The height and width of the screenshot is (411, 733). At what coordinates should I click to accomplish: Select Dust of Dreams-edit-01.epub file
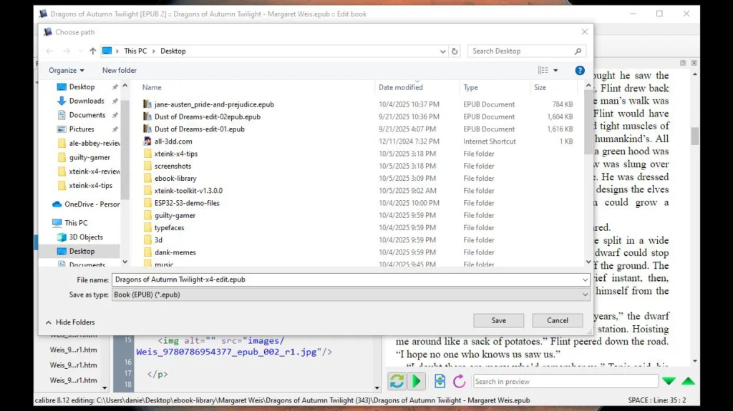(x=199, y=129)
